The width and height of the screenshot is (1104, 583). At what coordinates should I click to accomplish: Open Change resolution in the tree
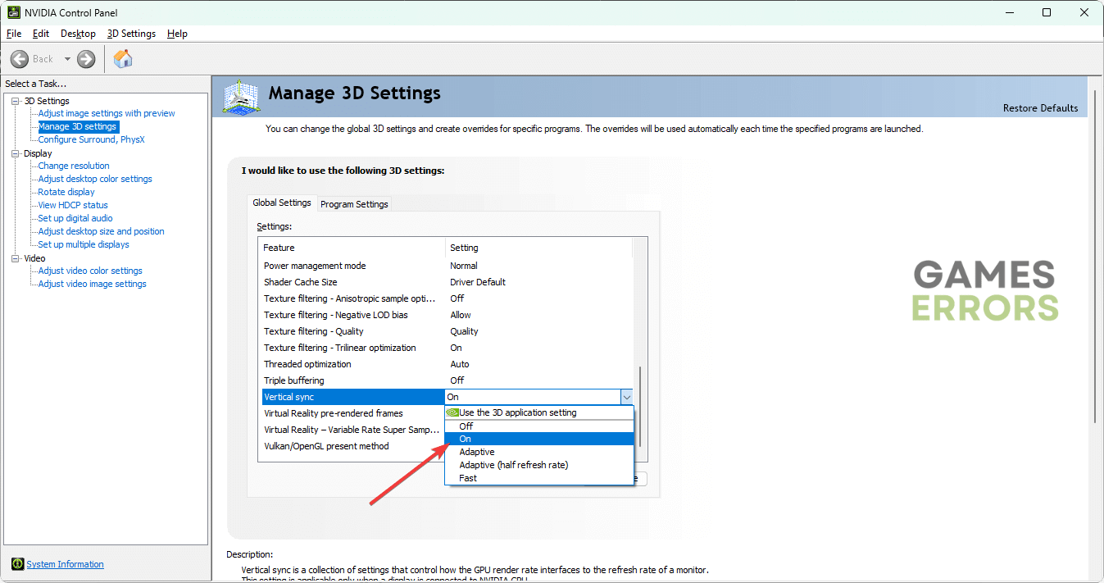(74, 166)
